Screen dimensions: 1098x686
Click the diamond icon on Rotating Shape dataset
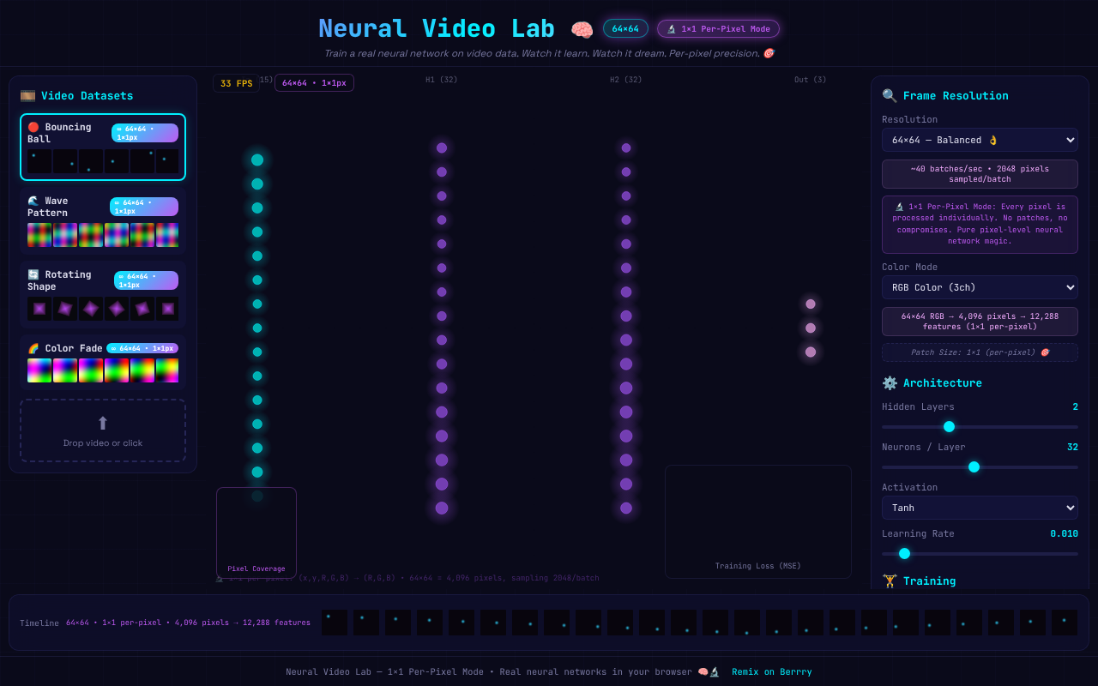(32, 274)
